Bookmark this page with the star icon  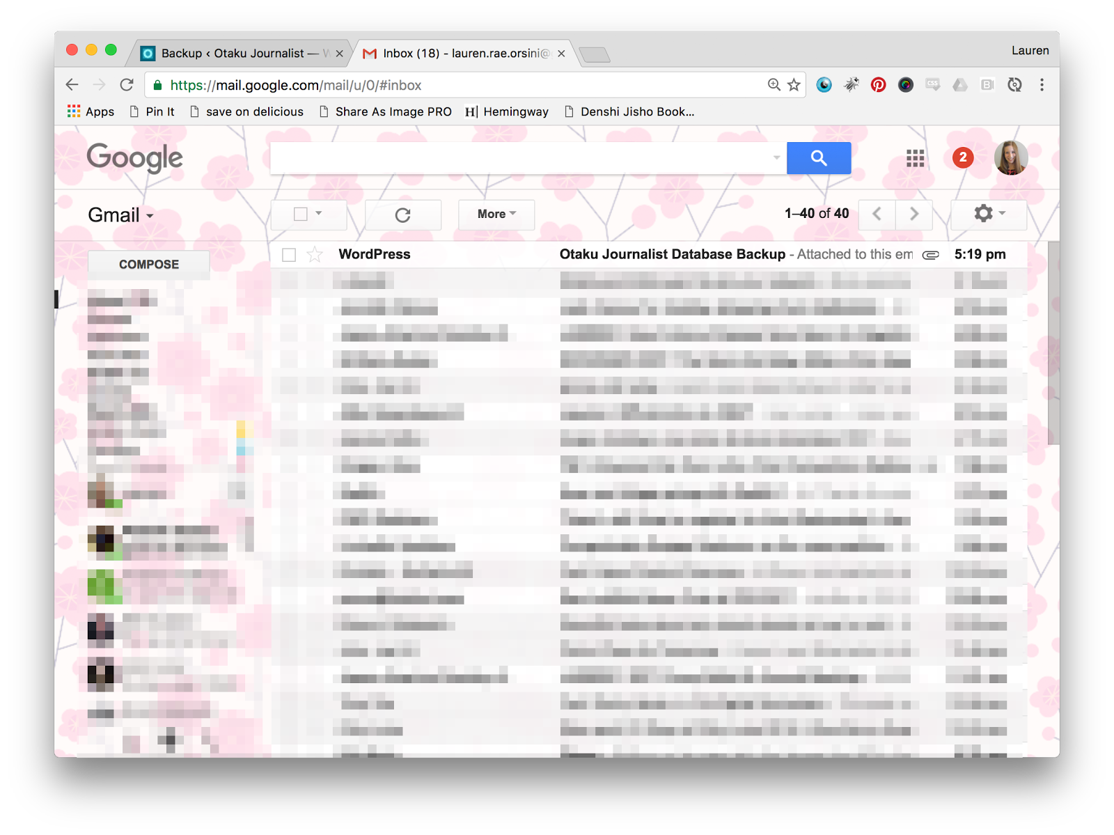[794, 85]
